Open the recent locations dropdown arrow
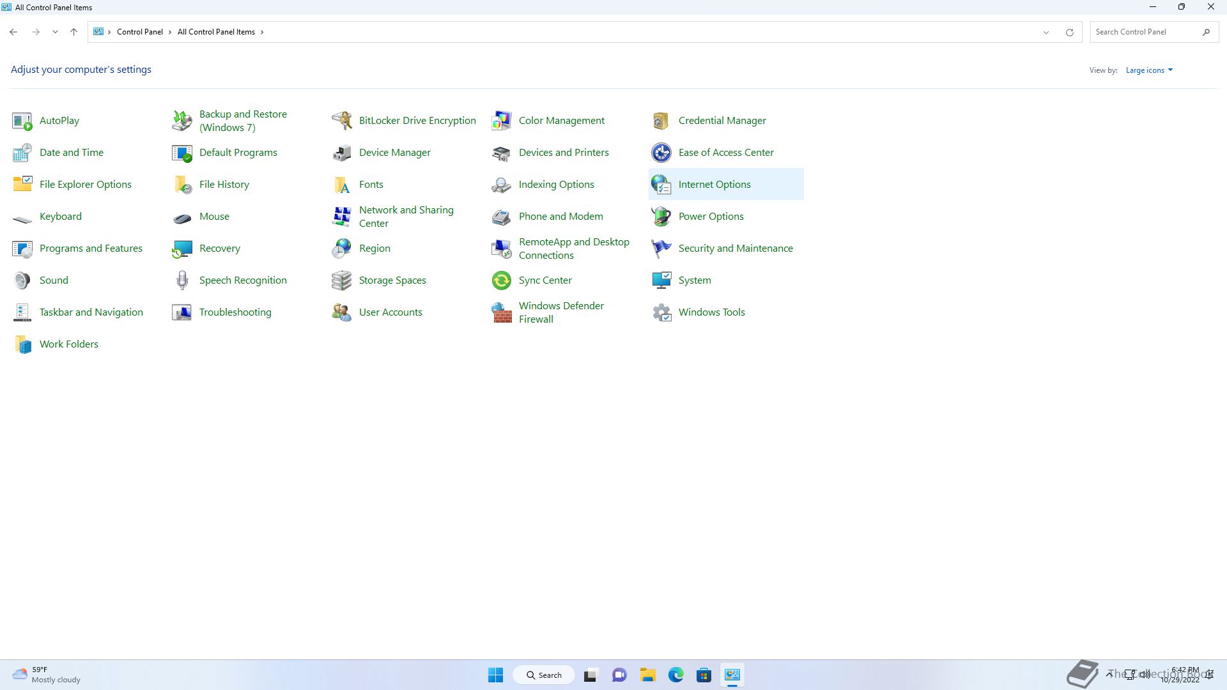 [55, 32]
